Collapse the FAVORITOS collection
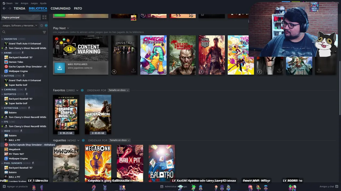Viewport: 341px width, 191px height. (x=2, y=39)
